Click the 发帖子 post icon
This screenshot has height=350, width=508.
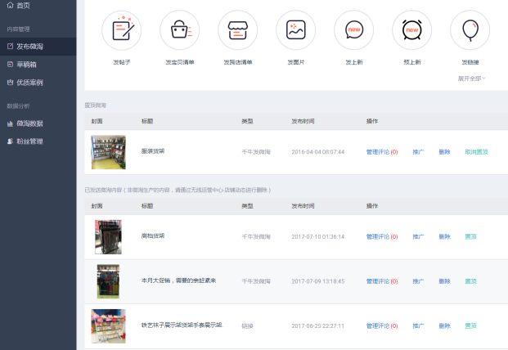click(122, 30)
